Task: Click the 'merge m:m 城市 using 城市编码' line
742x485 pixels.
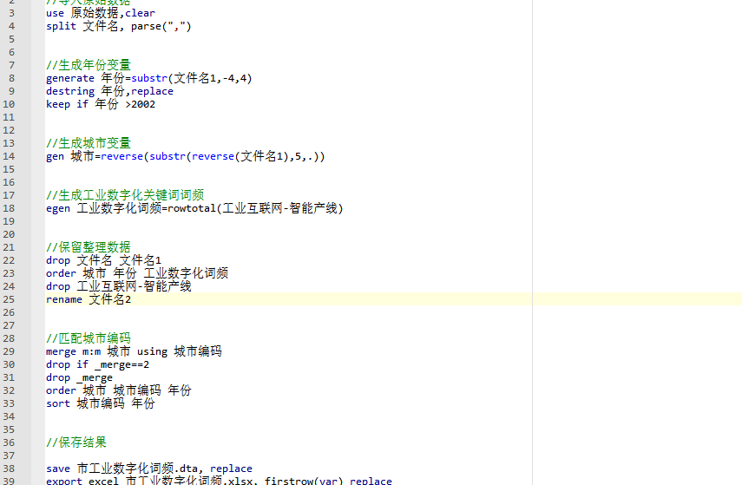Action: click(x=134, y=351)
